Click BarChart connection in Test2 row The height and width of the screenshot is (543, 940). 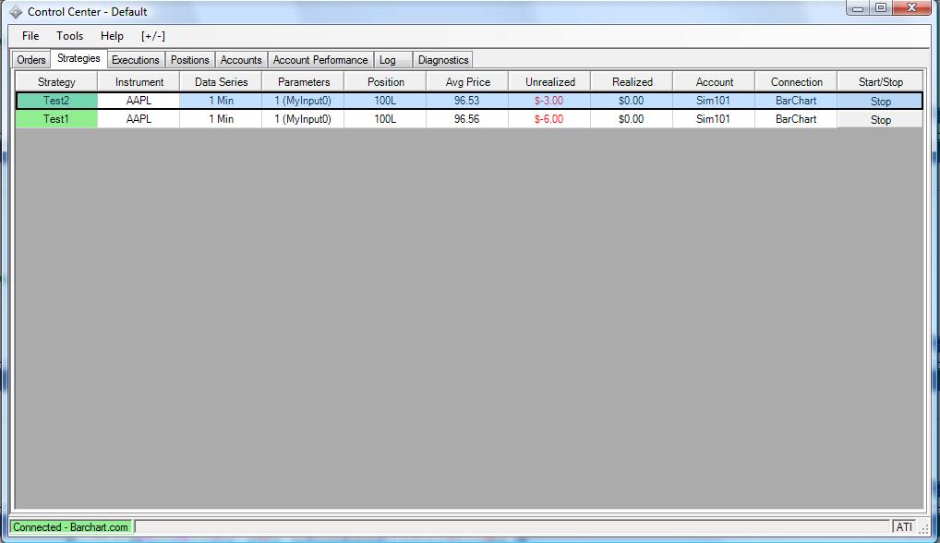(796, 101)
